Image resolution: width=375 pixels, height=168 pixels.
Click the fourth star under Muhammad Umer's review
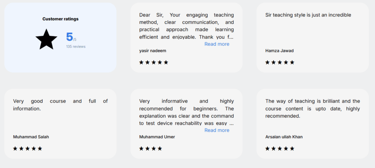[160, 149]
